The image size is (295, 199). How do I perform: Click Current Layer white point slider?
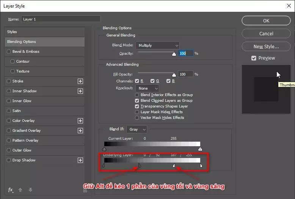[x=200, y=149]
